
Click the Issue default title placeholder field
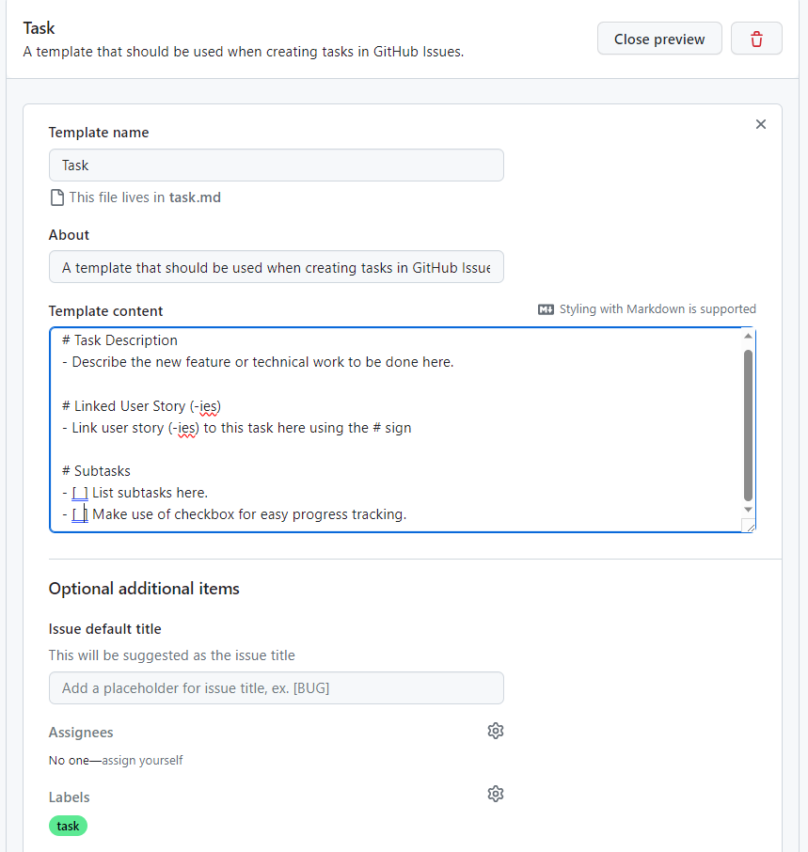tap(276, 688)
